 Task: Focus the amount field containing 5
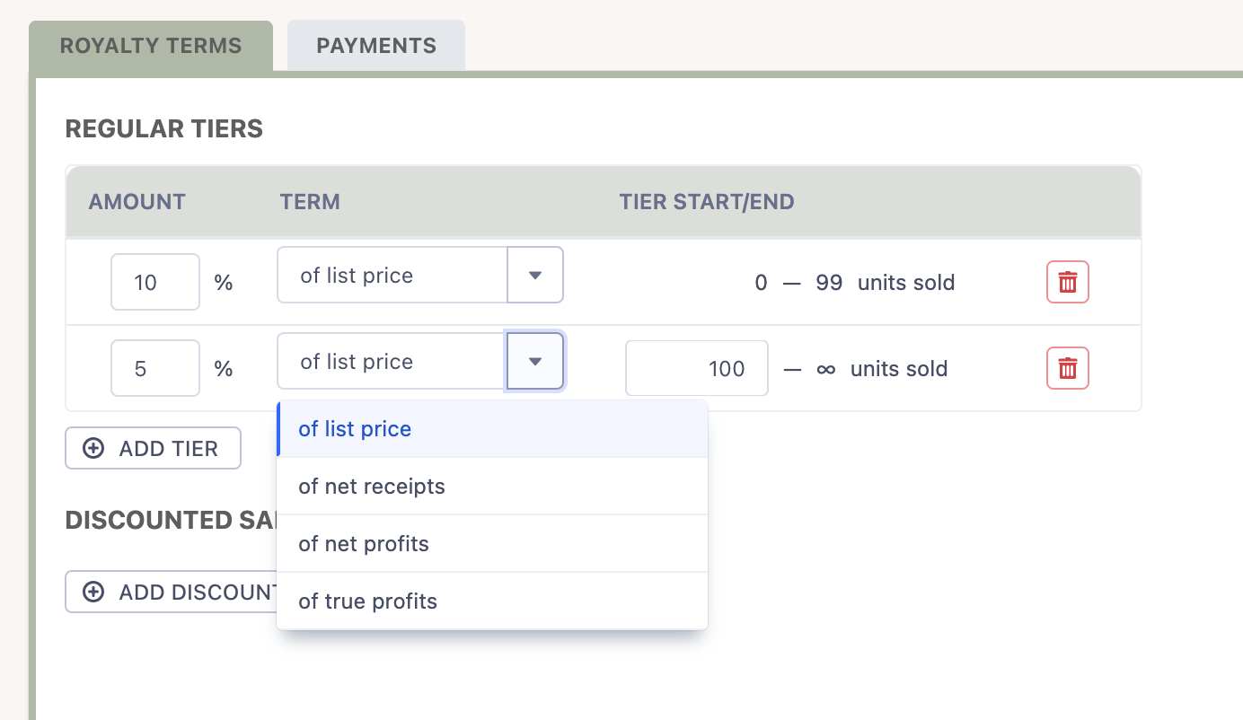click(154, 369)
